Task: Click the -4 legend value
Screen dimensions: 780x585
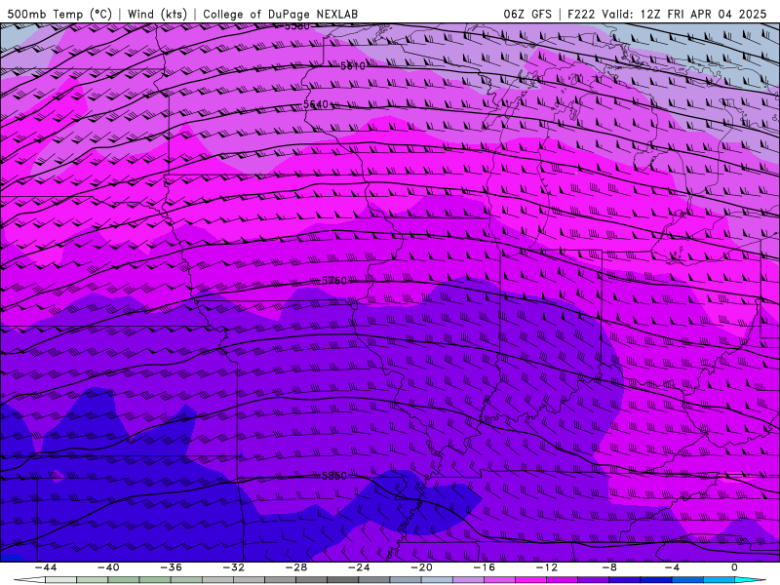Action: (670, 567)
